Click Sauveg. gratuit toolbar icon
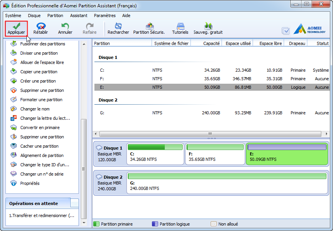This screenshot has width=333, height=231. (208, 29)
